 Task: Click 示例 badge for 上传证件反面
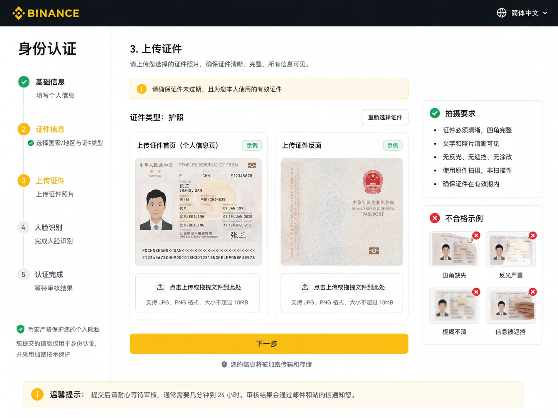pos(393,145)
